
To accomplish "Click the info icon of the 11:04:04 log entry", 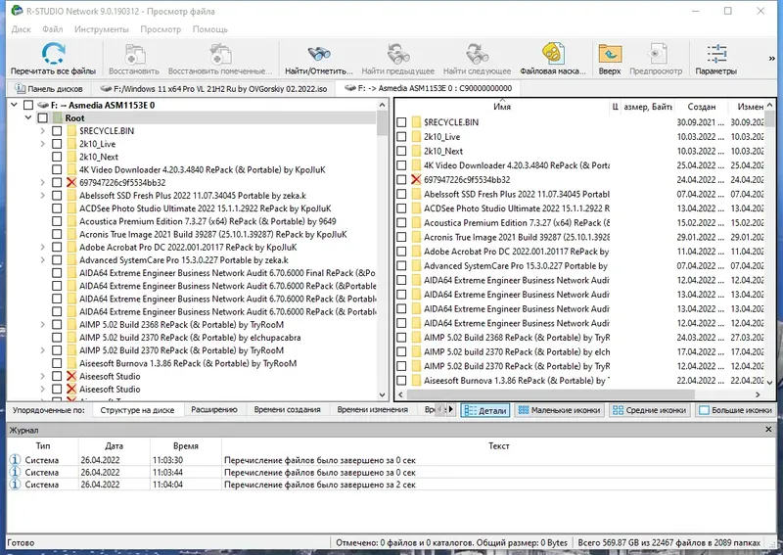I will click(15, 485).
